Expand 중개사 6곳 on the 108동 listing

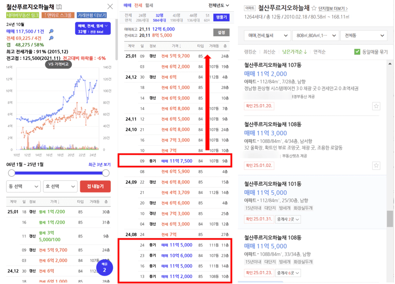(288, 273)
